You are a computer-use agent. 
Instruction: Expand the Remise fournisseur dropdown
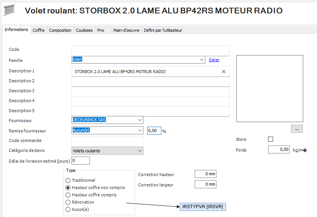(140, 131)
